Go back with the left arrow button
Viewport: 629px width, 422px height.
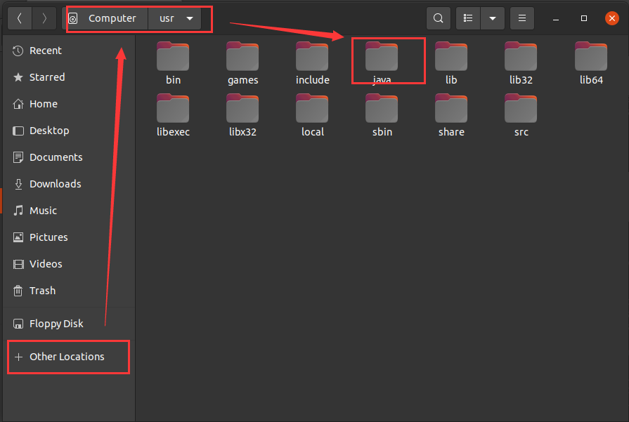pyautogui.click(x=19, y=18)
